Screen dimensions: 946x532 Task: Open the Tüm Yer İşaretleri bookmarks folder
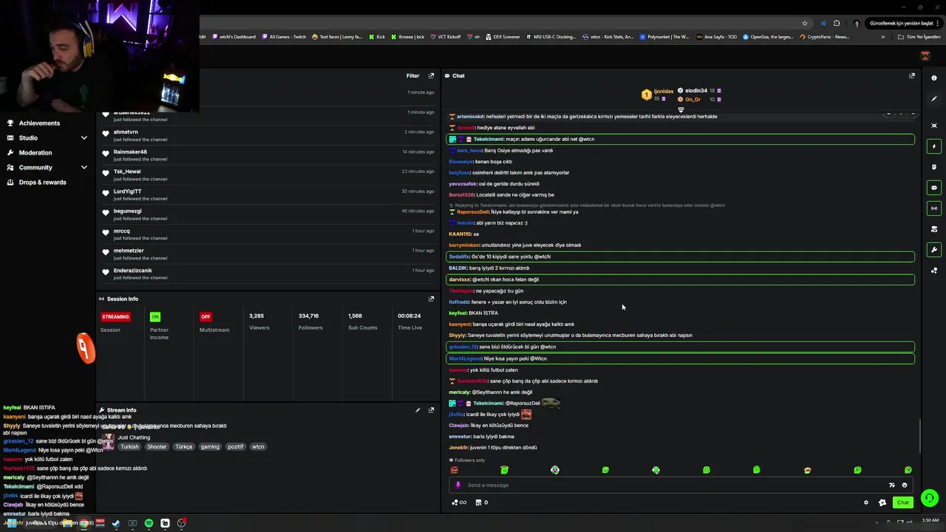(x=920, y=37)
